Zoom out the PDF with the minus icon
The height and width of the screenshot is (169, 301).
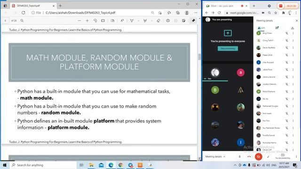79,21
